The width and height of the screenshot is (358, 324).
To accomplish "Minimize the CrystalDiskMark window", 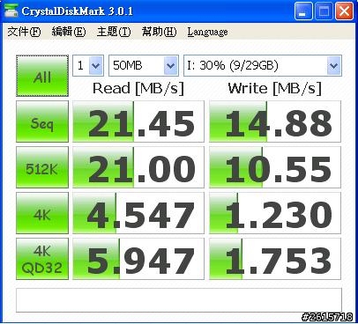I will tap(303, 11).
